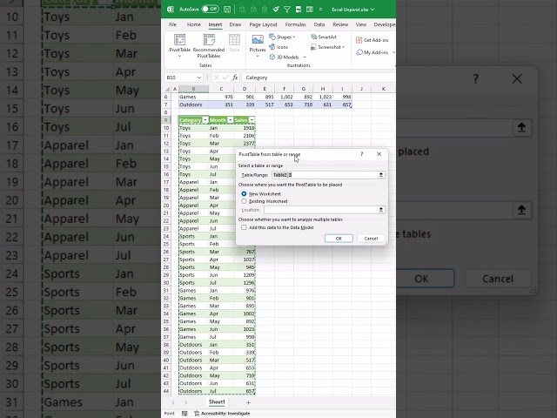Screen dimensions: 557x418
Task: Click the Excel app icon in title bar
Action: 171,10
